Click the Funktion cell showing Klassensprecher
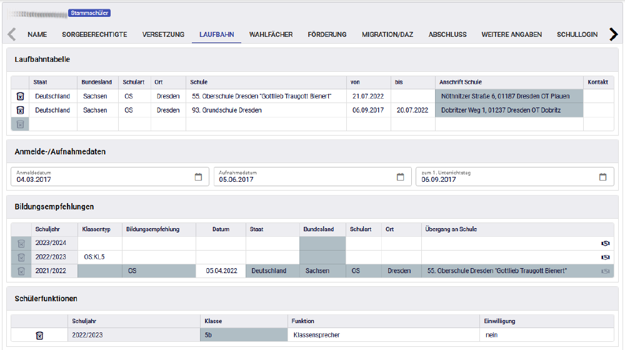 (381, 336)
